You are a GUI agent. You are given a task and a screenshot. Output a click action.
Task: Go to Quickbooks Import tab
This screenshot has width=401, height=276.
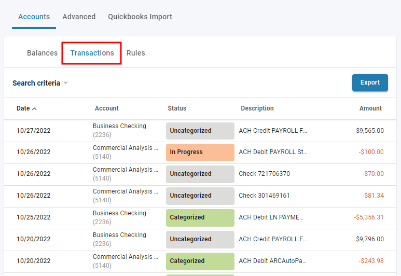point(140,17)
